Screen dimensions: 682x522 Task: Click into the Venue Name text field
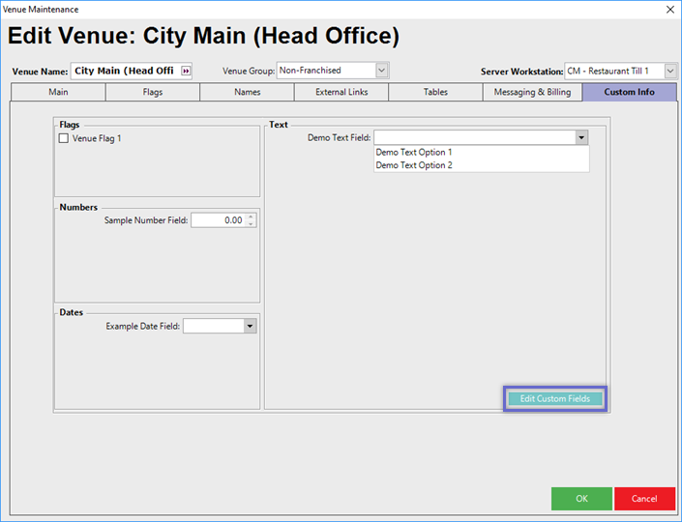click(x=124, y=71)
